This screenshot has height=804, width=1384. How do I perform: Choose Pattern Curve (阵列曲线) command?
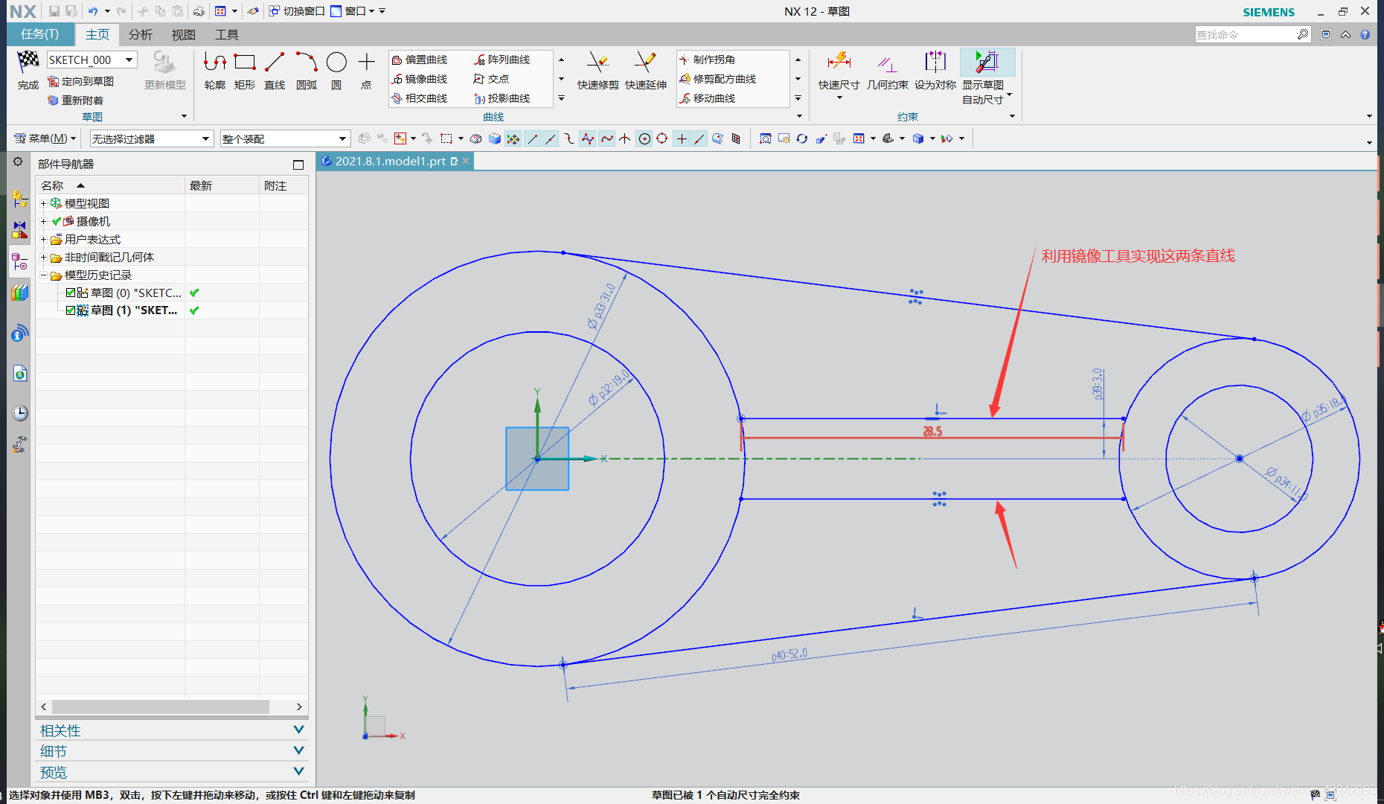tap(502, 60)
